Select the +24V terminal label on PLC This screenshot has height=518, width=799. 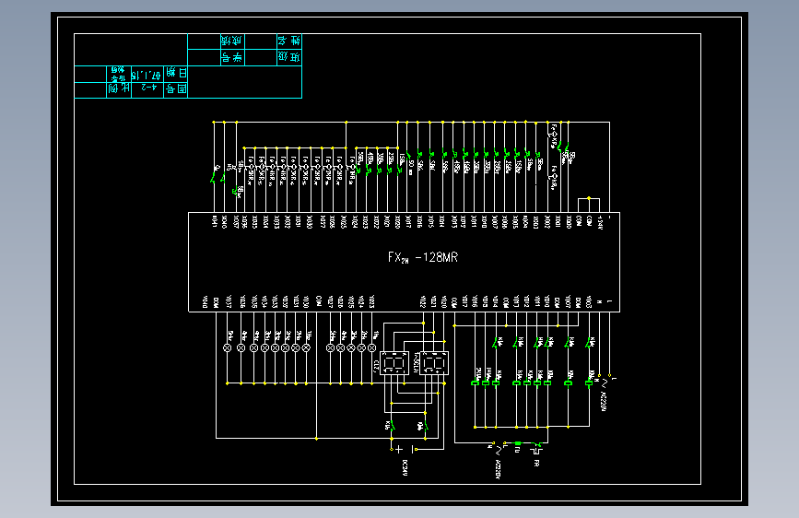coord(600,223)
